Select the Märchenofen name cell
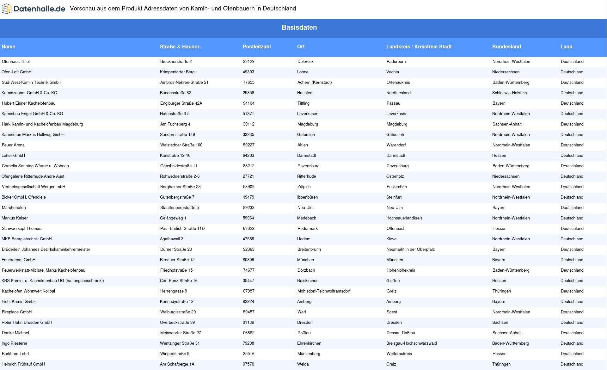Image resolution: width=607 pixels, height=370 pixels. pos(14,208)
